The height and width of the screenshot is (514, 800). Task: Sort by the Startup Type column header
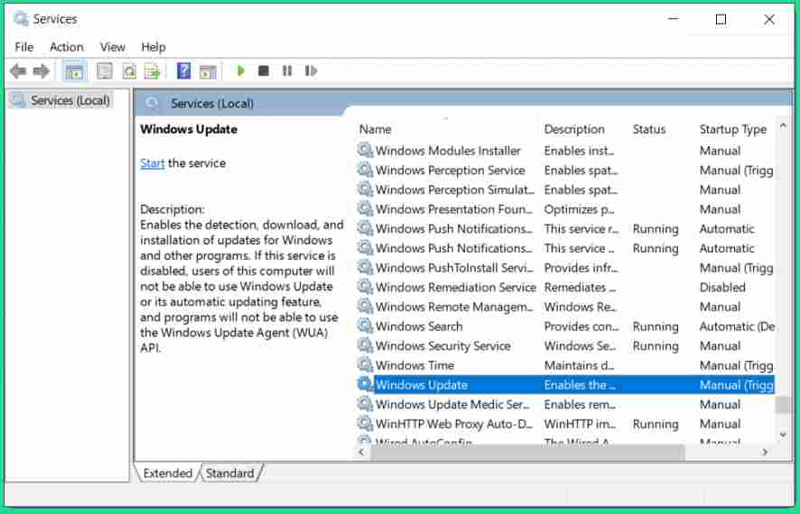[732, 129]
